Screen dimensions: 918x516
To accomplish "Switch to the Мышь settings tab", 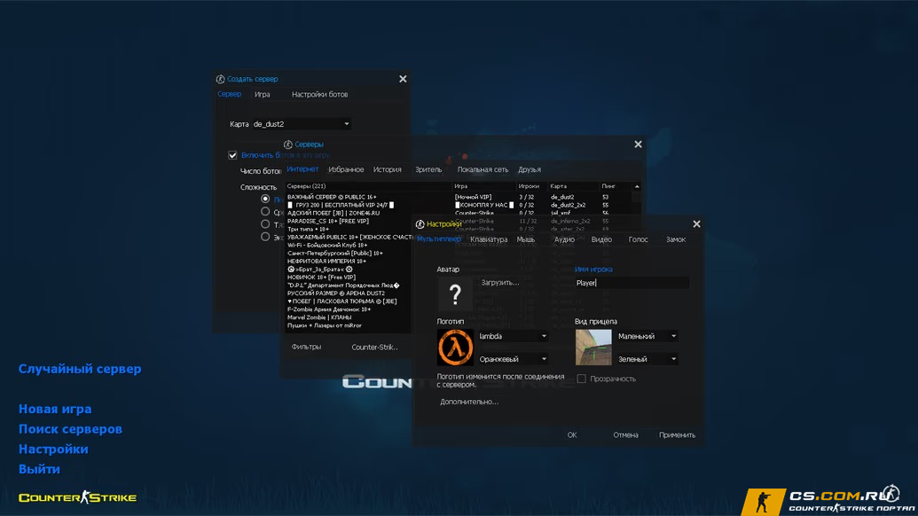I will click(x=526, y=239).
